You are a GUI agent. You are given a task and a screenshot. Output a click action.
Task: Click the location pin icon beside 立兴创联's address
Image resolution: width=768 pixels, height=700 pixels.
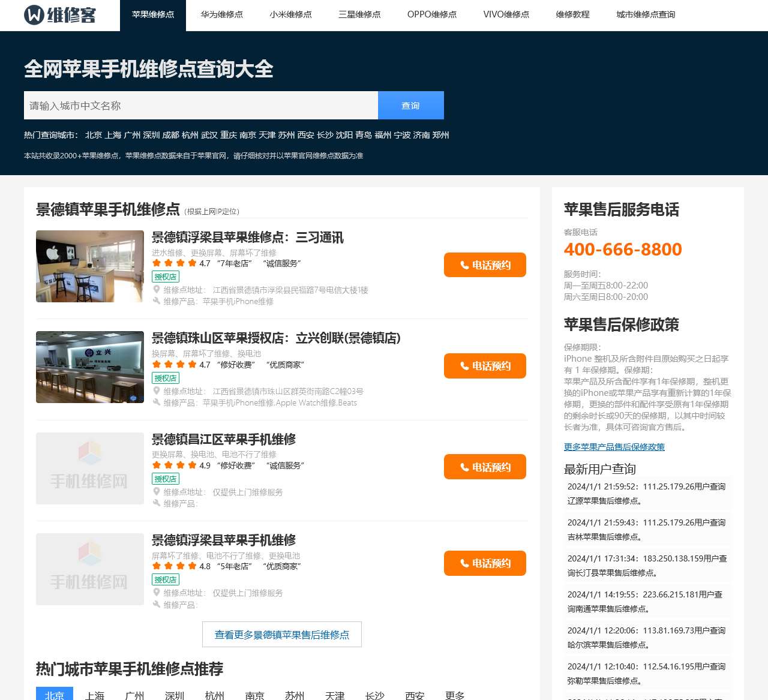click(156, 390)
